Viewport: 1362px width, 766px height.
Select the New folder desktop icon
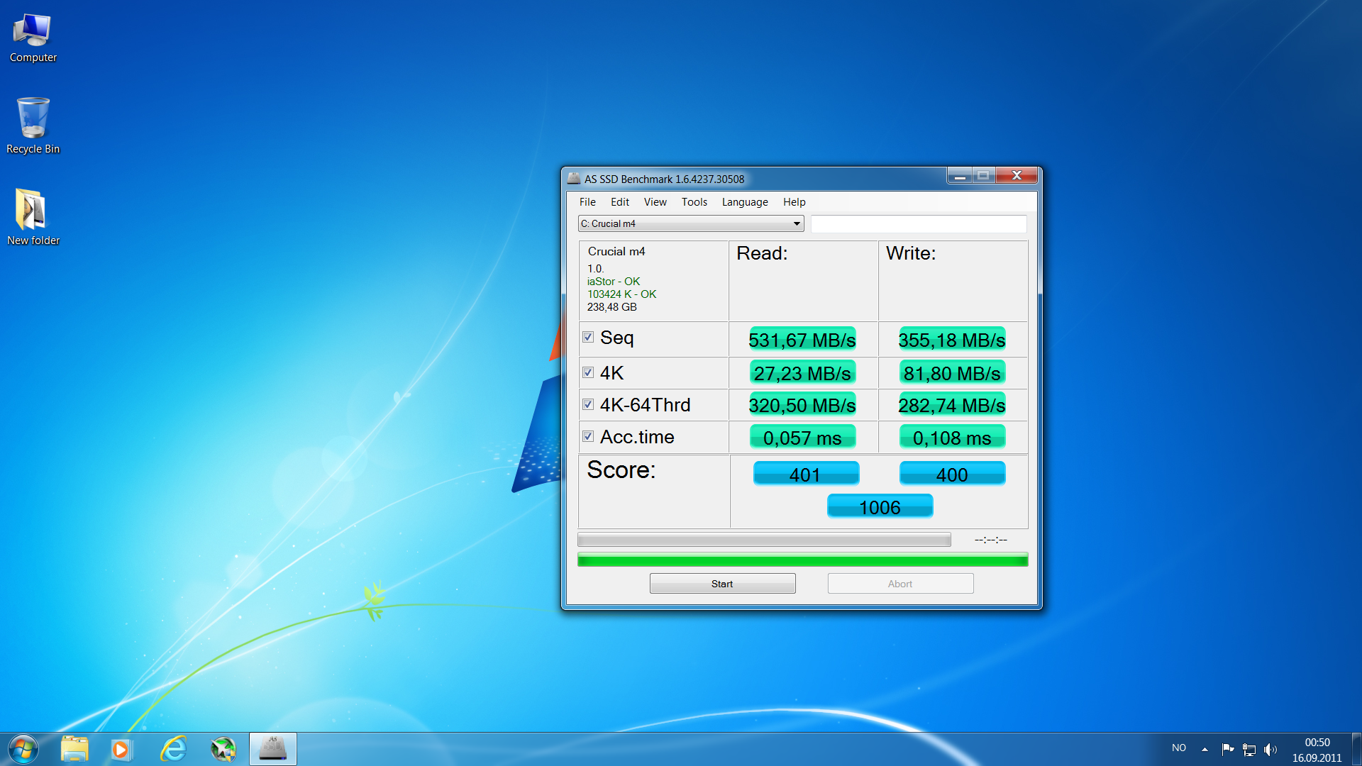(x=33, y=218)
